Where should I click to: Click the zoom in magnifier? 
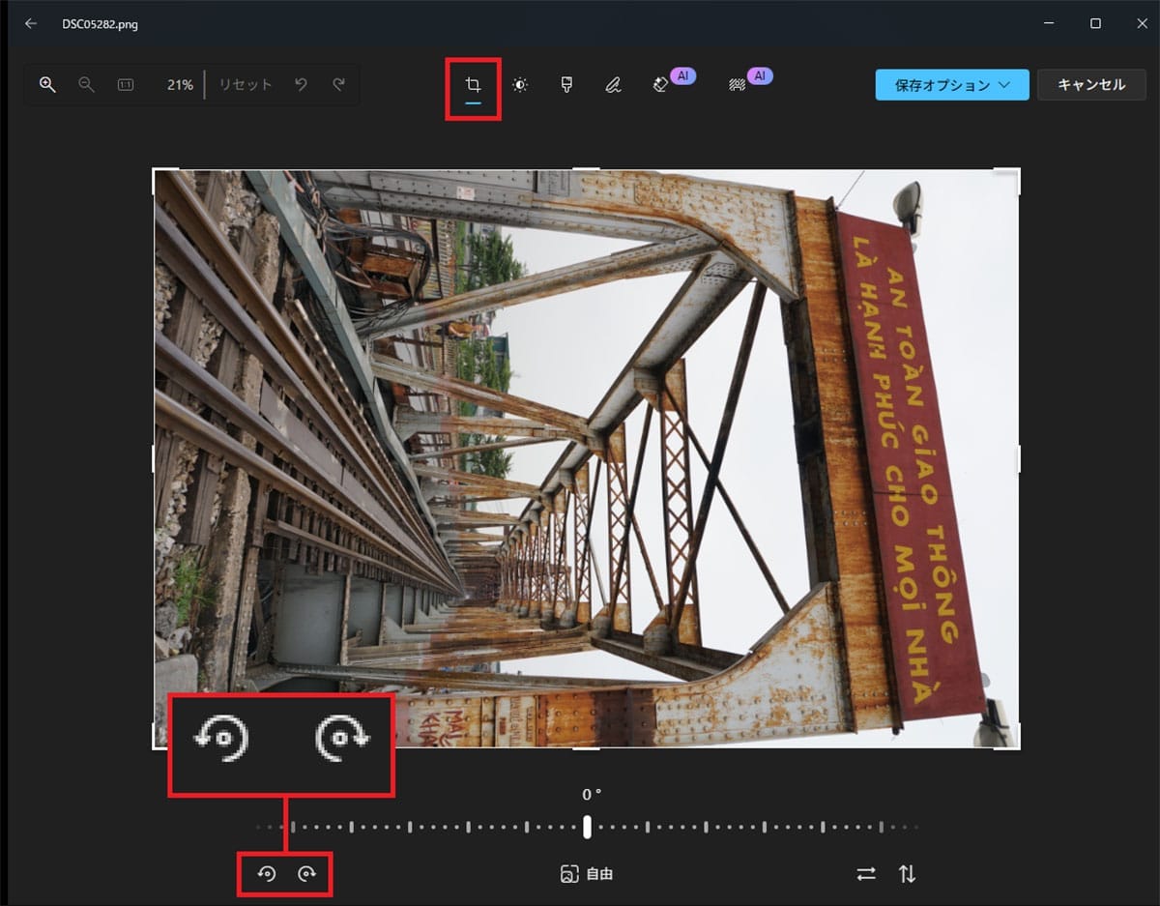pyautogui.click(x=46, y=85)
